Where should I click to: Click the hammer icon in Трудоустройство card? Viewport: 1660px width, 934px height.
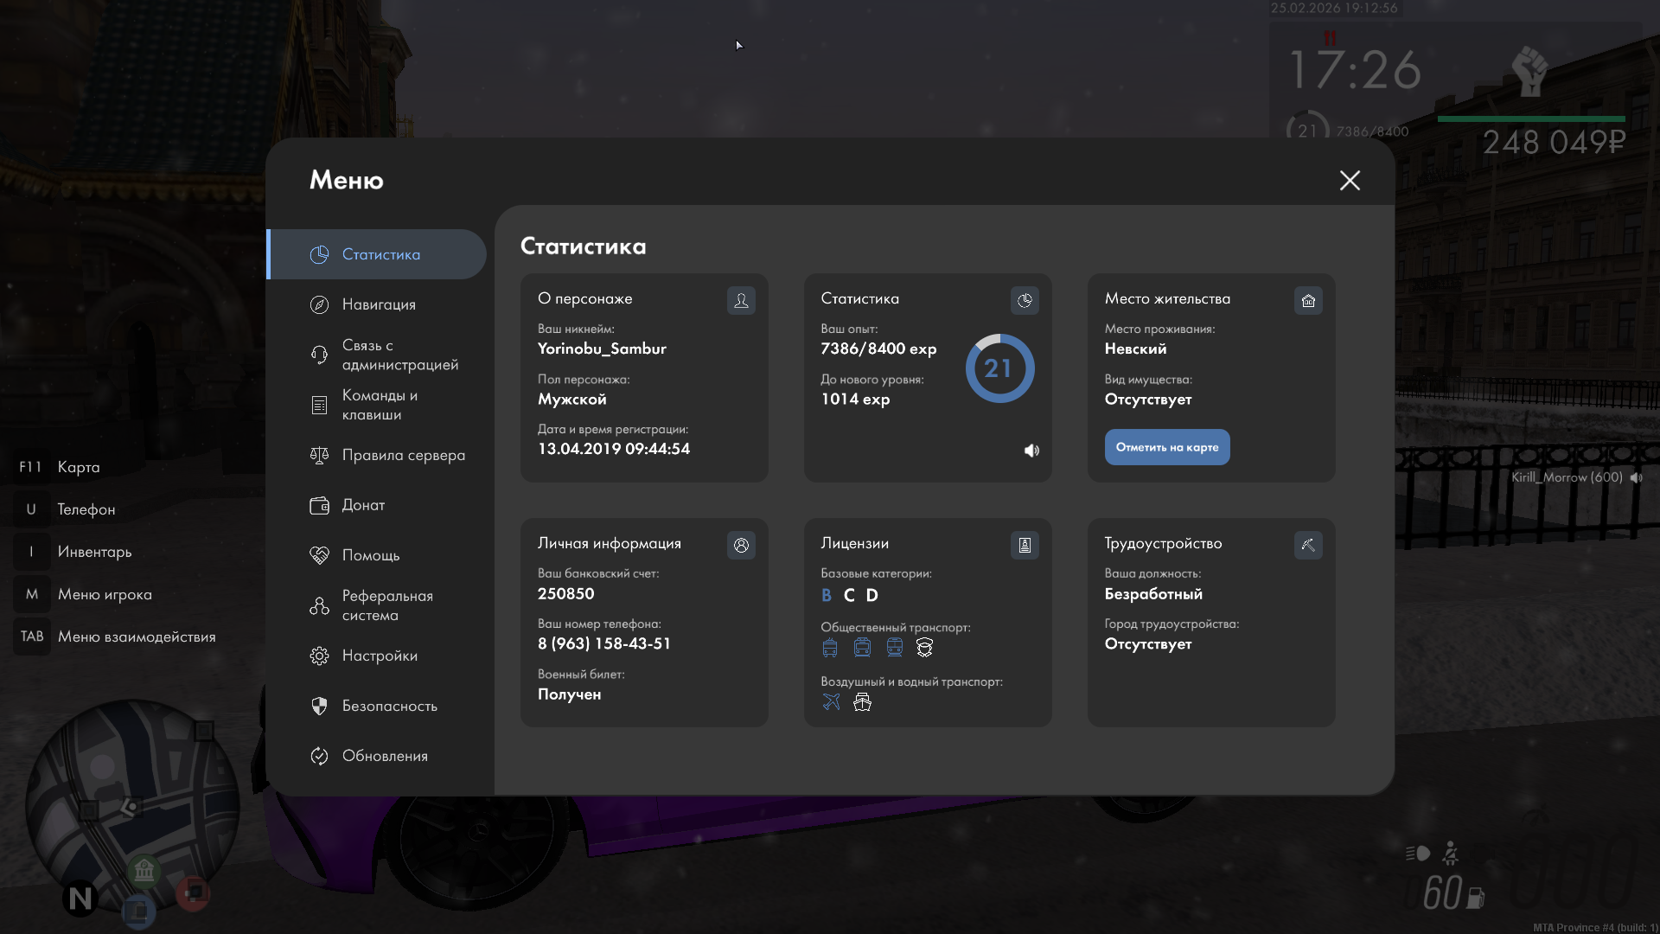pyautogui.click(x=1308, y=545)
